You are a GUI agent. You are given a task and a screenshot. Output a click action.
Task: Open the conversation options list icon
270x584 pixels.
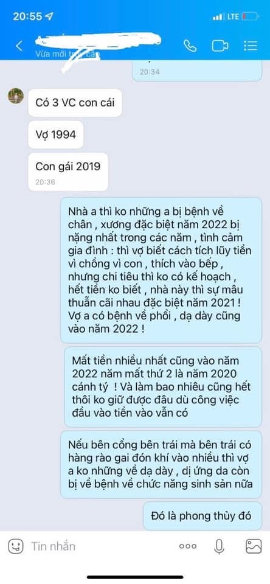point(251,46)
